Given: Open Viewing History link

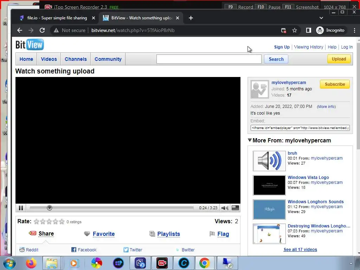Looking at the screenshot, I should point(309,47).
